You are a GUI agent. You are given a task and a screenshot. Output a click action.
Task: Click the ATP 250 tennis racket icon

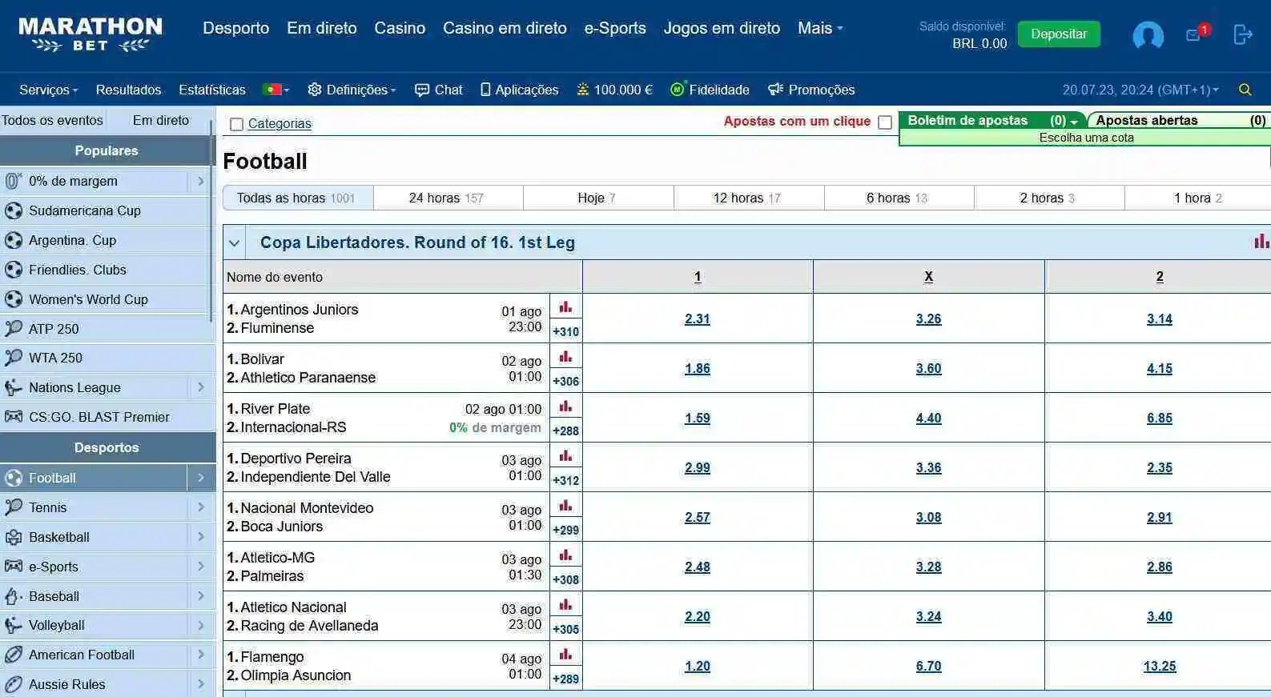(x=14, y=328)
